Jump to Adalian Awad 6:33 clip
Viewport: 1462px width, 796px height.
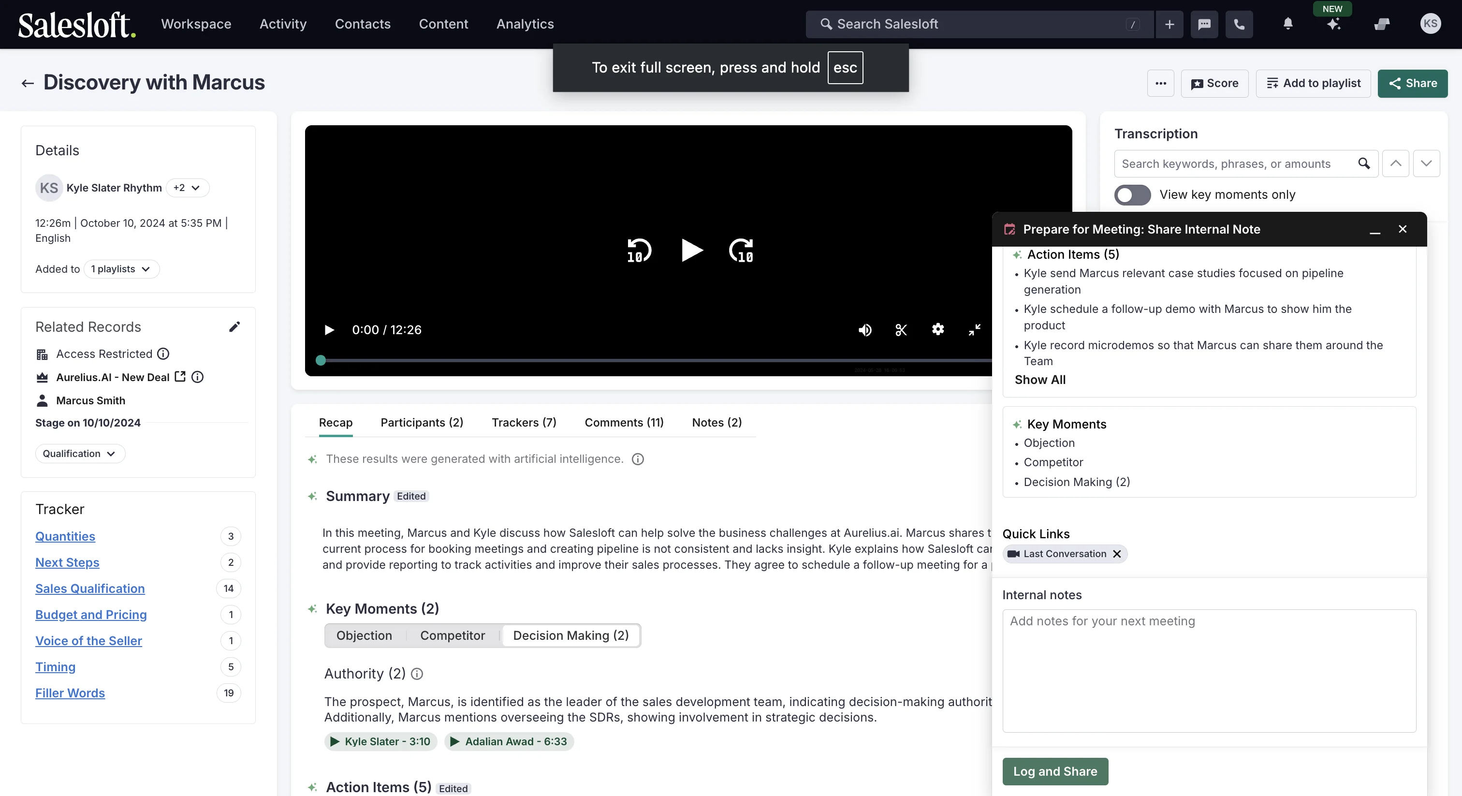(x=509, y=741)
